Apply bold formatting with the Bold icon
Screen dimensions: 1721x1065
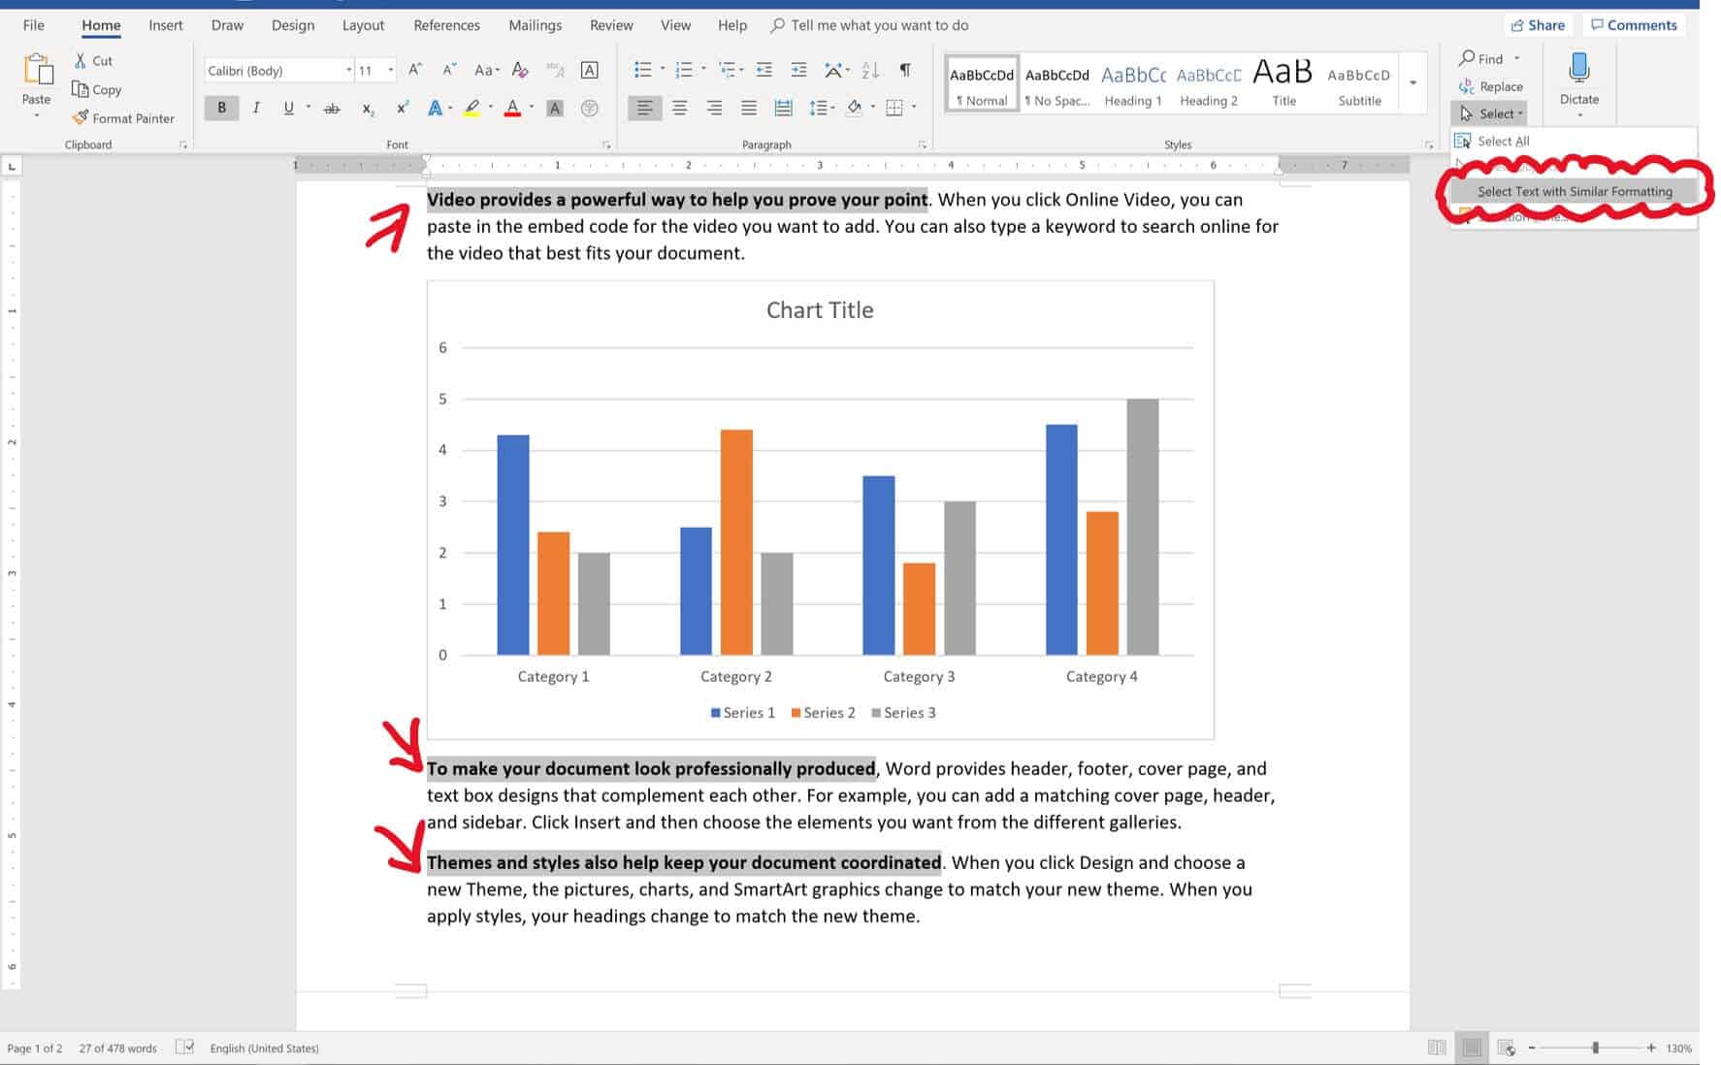click(221, 108)
